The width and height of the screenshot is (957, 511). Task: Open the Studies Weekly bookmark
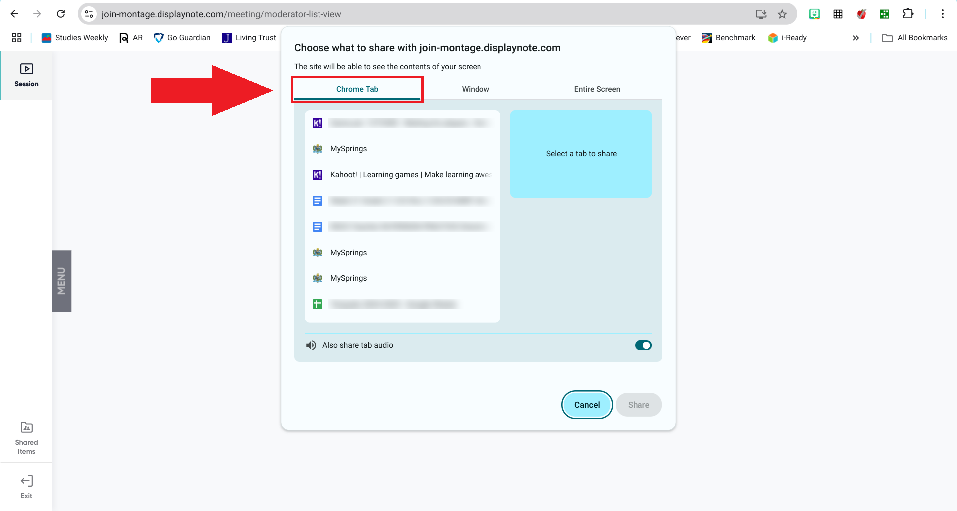tap(75, 38)
